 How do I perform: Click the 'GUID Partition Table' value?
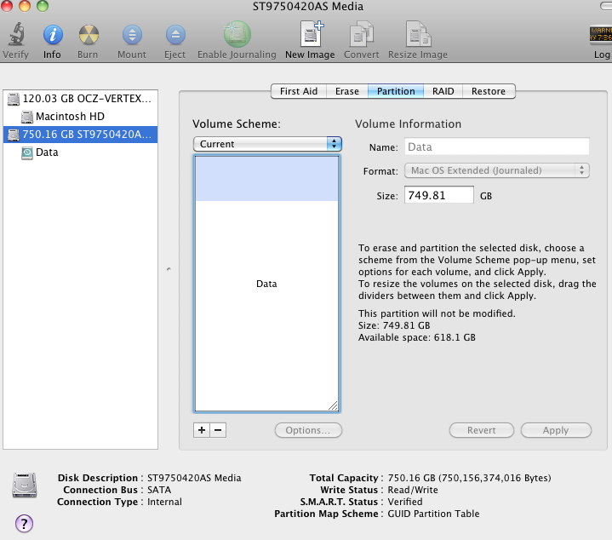click(x=433, y=514)
